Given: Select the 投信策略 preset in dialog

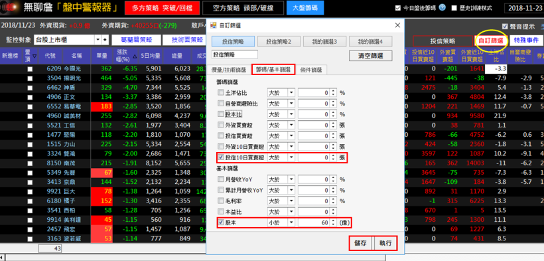Looking at the screenshot, I should point(233,41).
